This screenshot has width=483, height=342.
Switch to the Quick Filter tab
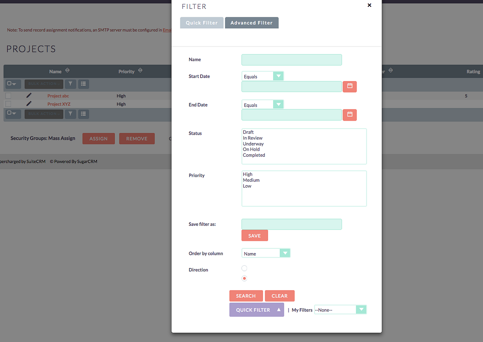point(202,23)
